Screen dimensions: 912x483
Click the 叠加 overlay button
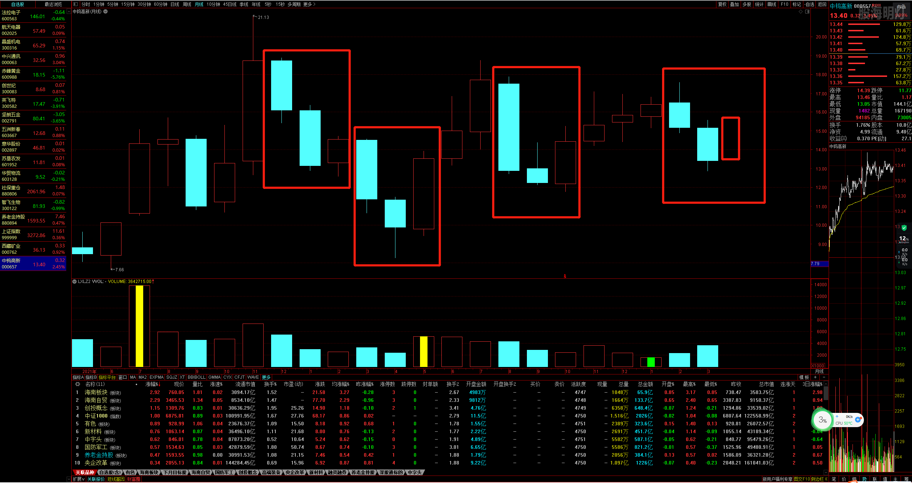pos(734,4)
